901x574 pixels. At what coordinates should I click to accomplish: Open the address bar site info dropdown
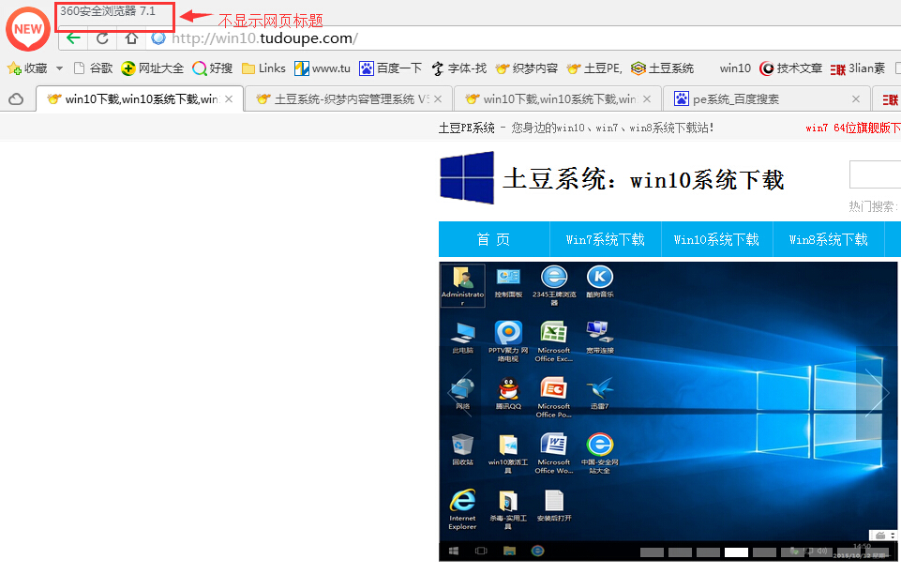click(x=158, y=38)
